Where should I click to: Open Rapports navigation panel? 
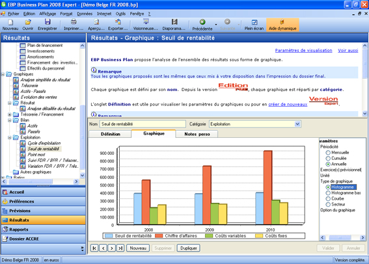[x=44, y=230]
